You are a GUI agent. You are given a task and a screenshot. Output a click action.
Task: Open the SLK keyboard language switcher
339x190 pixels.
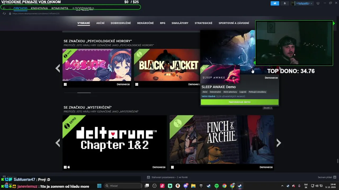pos(306,186)
